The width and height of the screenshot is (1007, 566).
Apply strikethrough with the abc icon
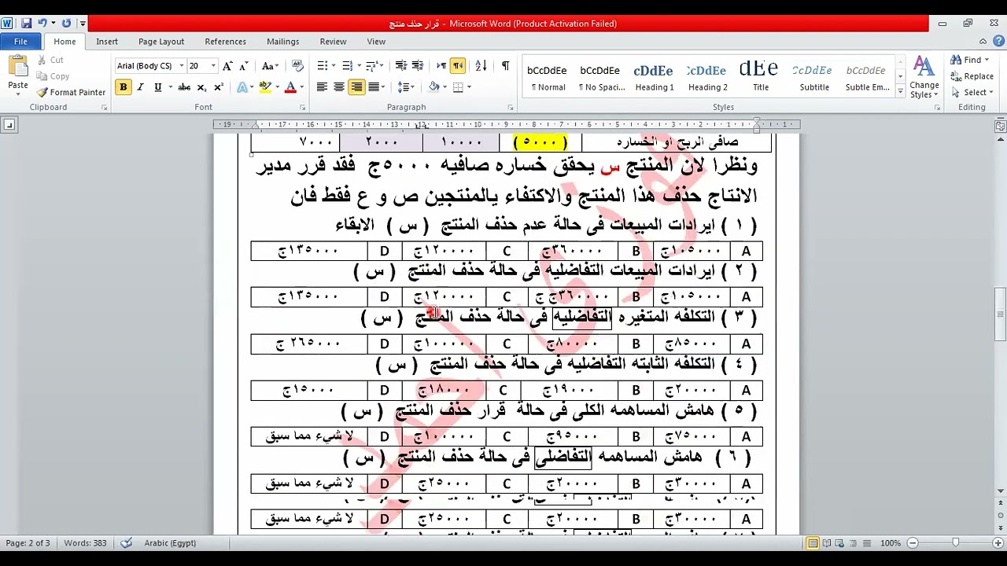tap(184, 87)
